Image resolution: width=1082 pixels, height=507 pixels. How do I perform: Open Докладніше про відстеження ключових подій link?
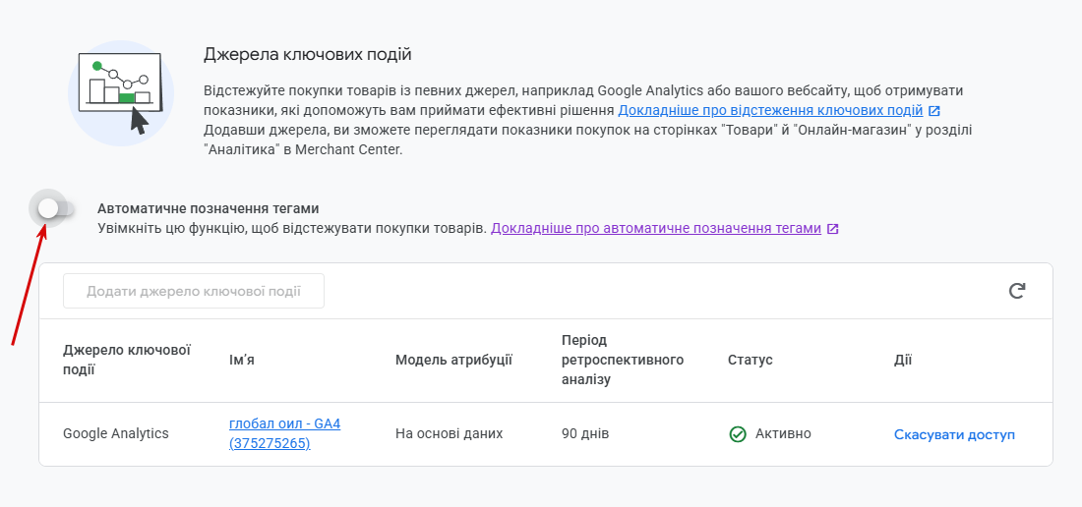pyautogui.click(x=770, y=110)
